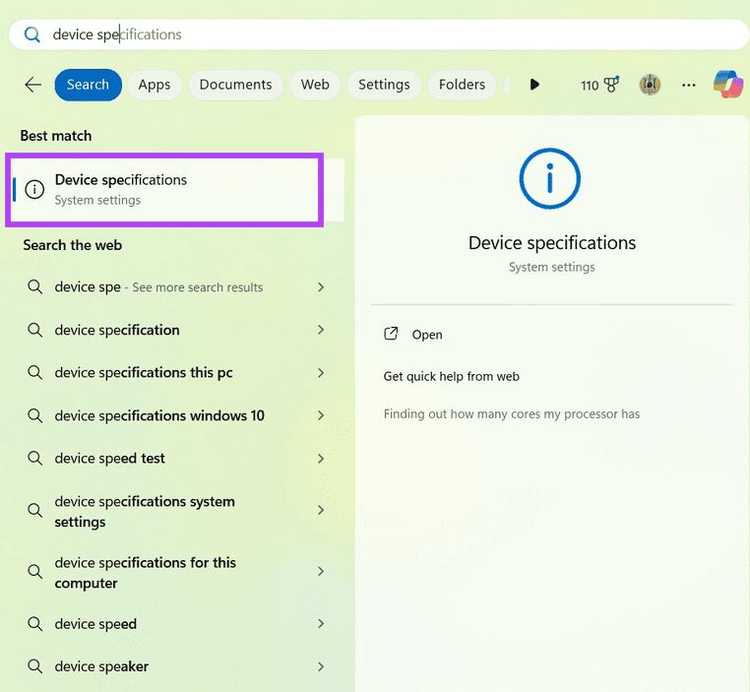750x692 pixels.
Task: Switch to the Folders filter
Action: 462,85
